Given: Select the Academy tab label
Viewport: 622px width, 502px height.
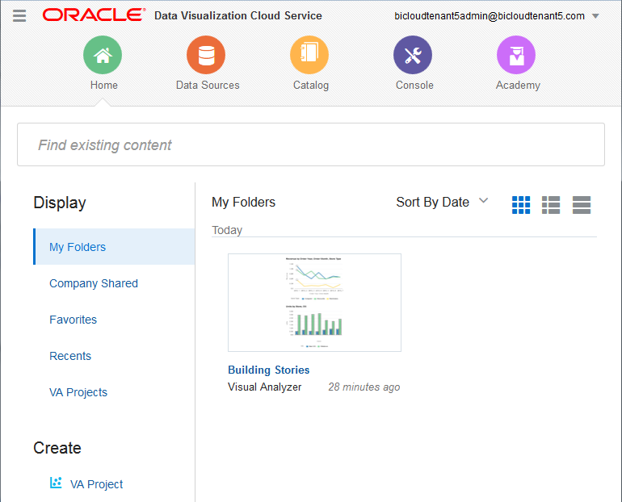Looking at the screenshot, I should pos(518,86).
